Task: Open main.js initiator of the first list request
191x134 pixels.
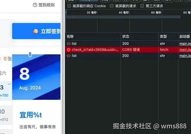Action: coord(185,44)
